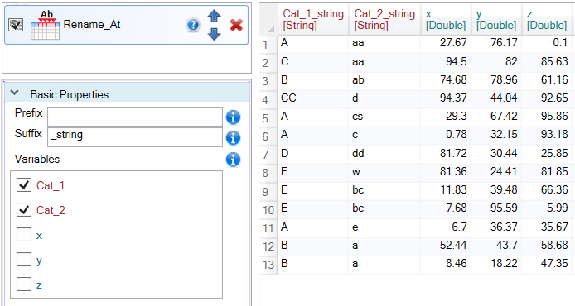The width and height of the screenshot is (575, 306).
Task: Select the z [Double] column header
Action: (547, 19)
